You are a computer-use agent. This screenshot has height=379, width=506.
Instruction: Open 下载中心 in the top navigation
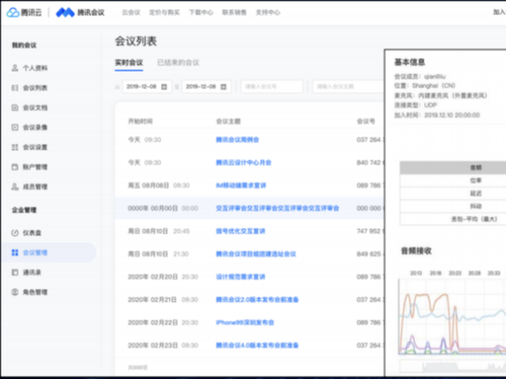[199, 13]
